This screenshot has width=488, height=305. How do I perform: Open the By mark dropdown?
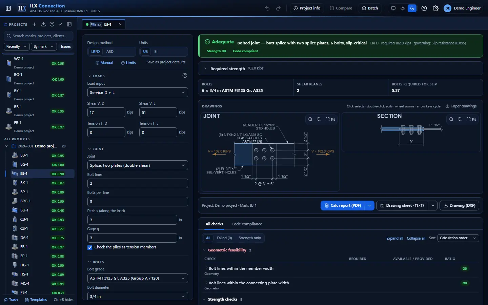(43, 46)
